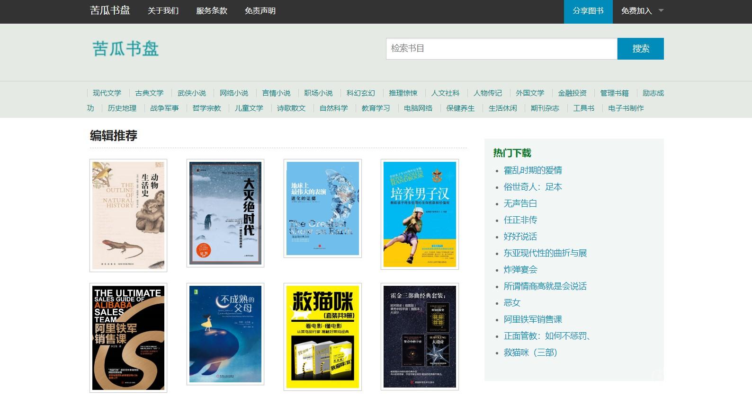Open 炸弹宴会 in hot downloads
The height and width of the screenshot is (397, 752).
point(520,270)
